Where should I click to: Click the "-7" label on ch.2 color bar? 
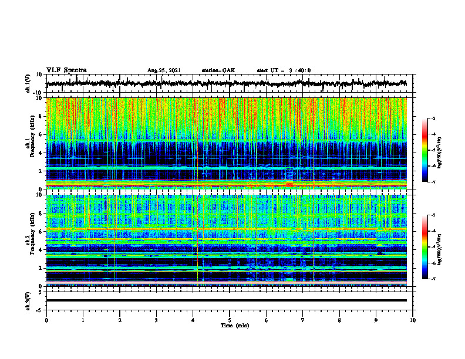pos(433,279)
